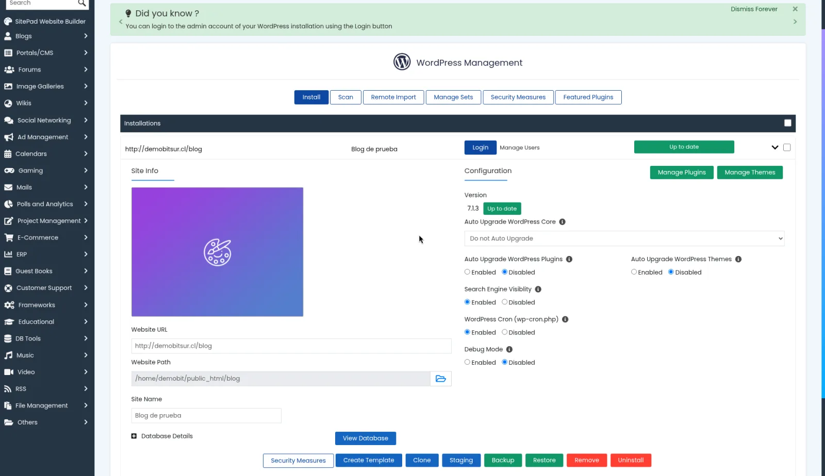Disable WordPress Cron
This screenshot has height=476, width=825.
point(505,332)
